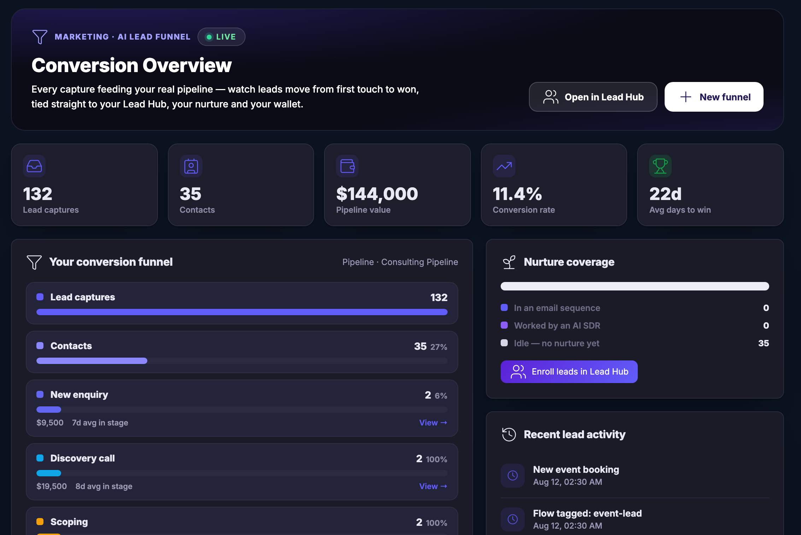Viewport: 801px width, 535px height.
Task: Click the trophy icon on Avg days to win card
Action: [x=660, y=166]
